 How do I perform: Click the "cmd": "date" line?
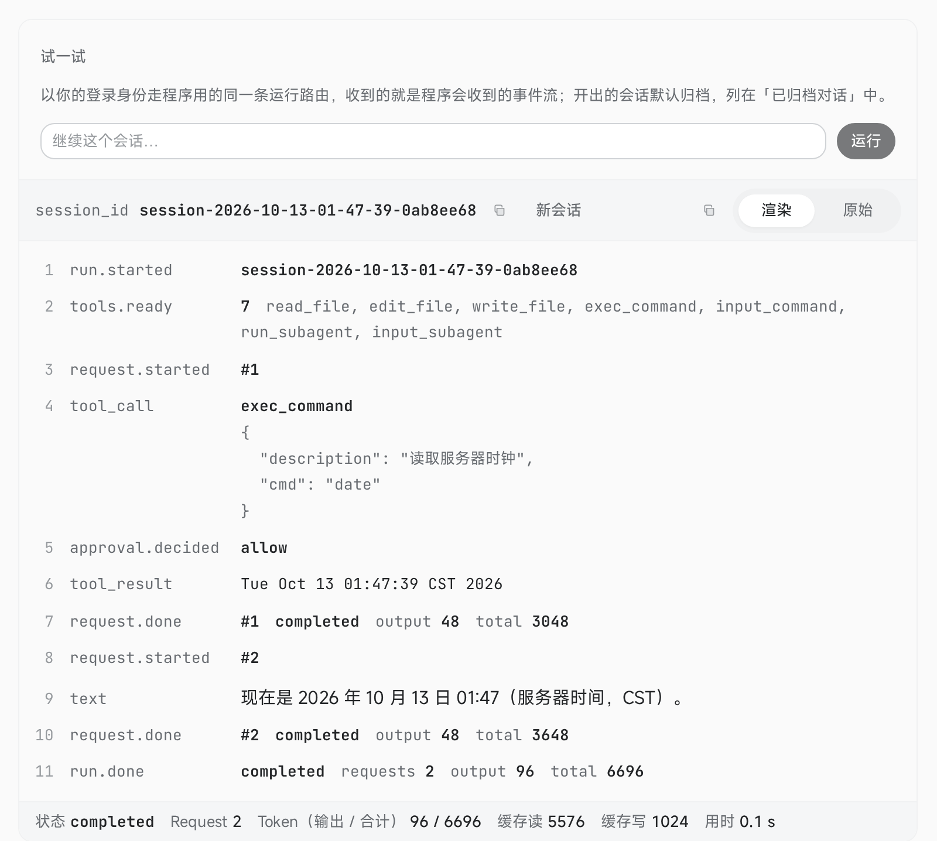(320, 484)
